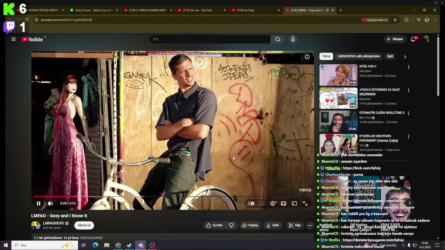Viewport: 445px width, 250px height.
Task: Click the Uygulamada aç button
Action: click(375, 20)
